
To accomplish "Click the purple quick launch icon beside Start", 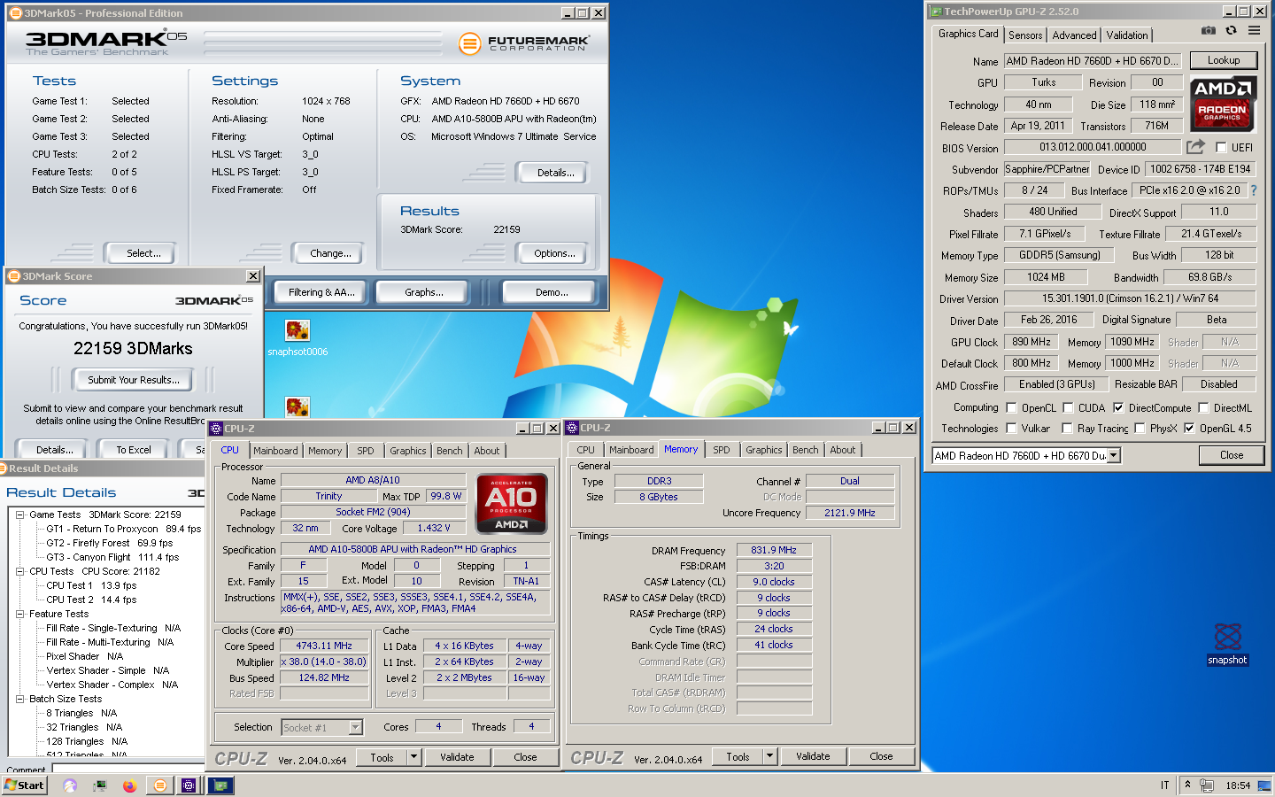I will (x=70, y=785).
